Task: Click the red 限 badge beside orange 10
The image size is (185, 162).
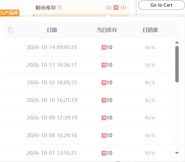Action: (x=116, y=8)
